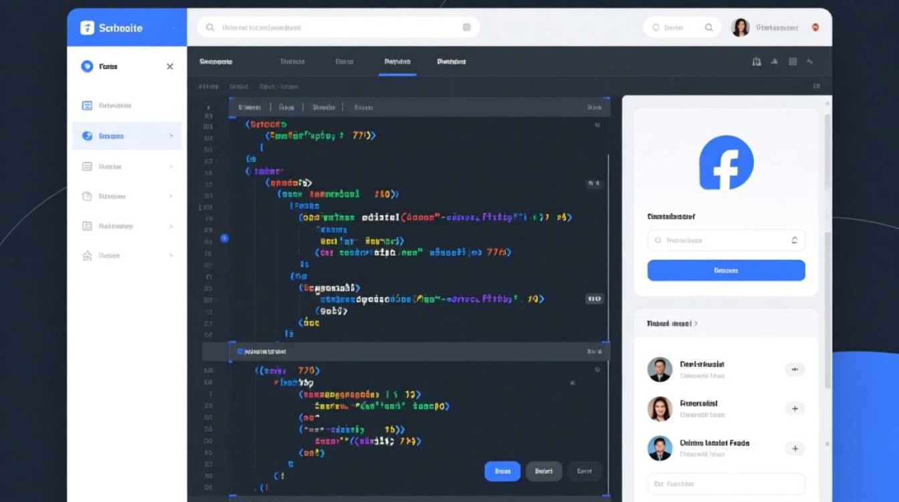
Task: Click the wide blue button in the right panel
Action: point(726,270)
